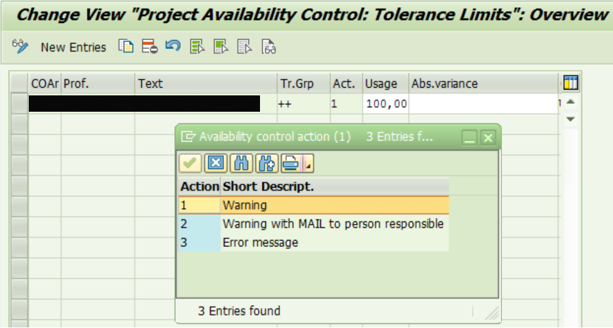Cancel the popup with X icon
Viewport: 613px width, 328px height.
(x=215, y=163)
